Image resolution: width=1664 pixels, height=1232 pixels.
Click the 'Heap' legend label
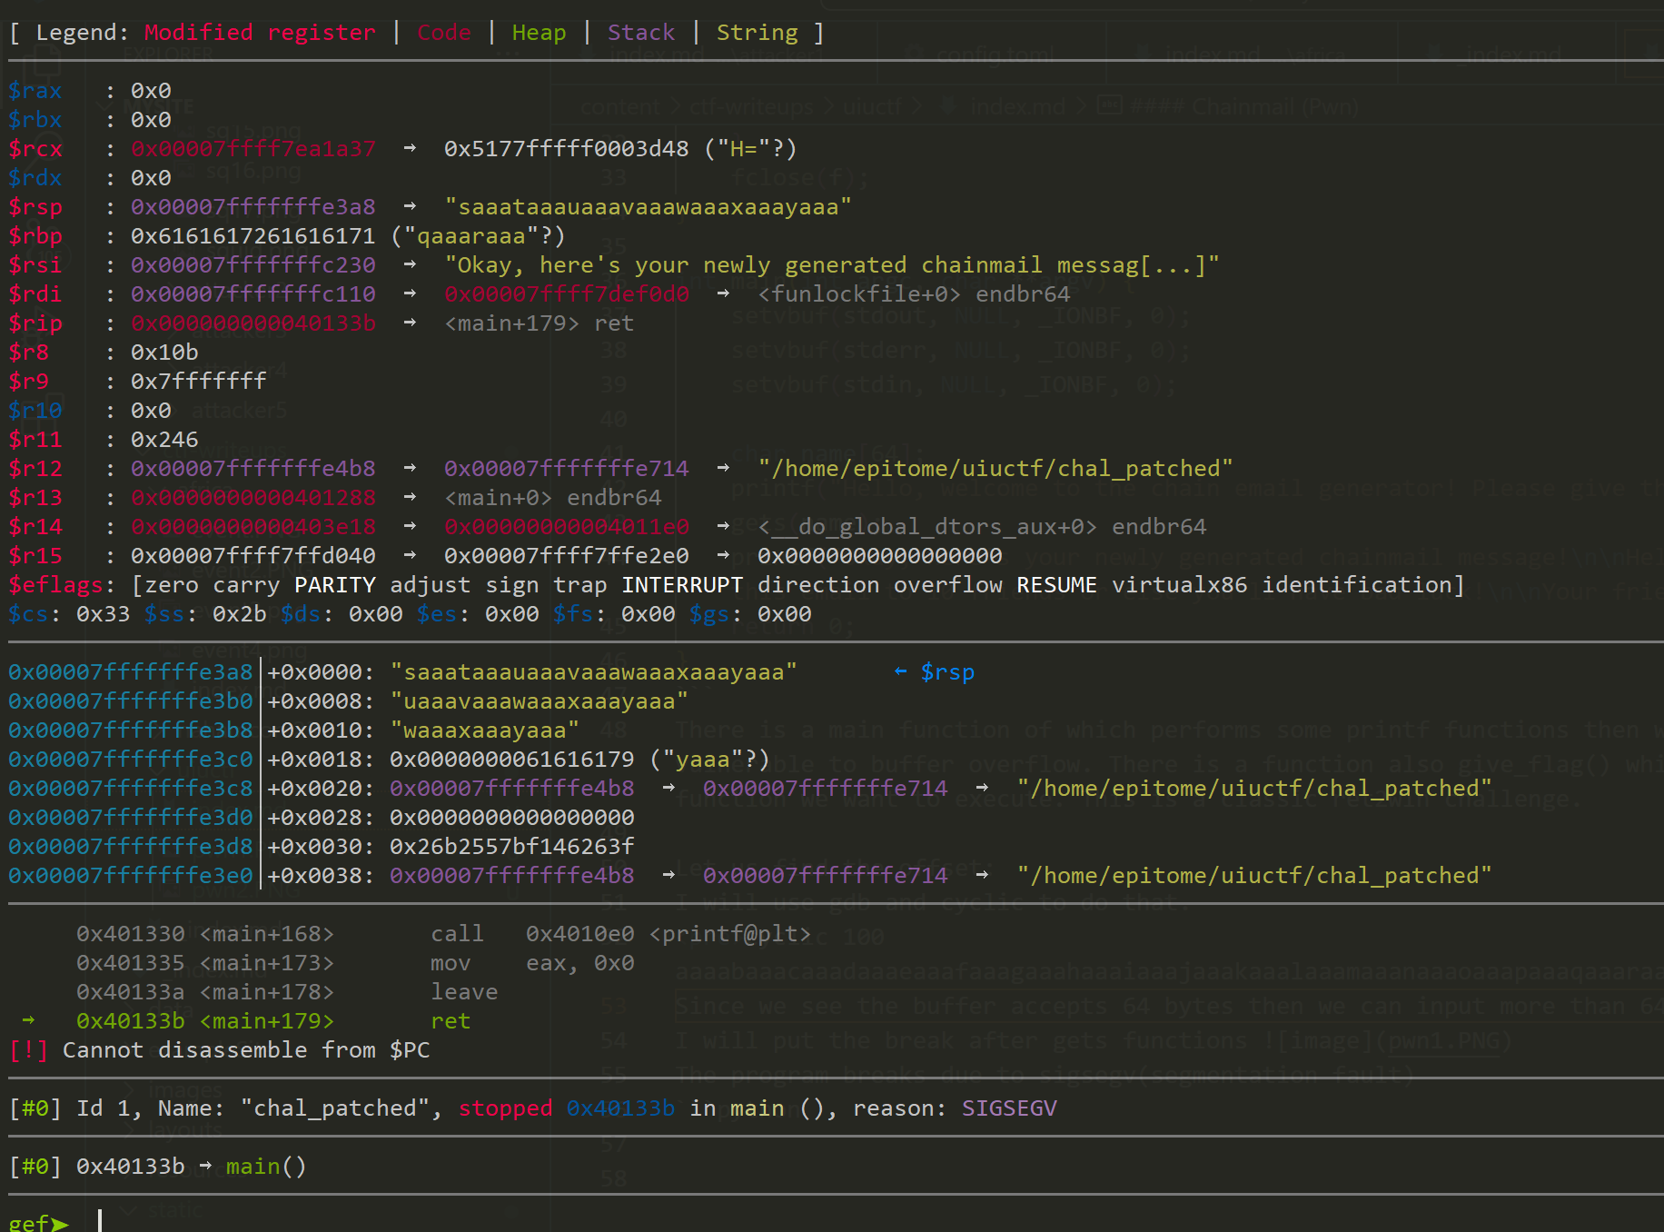539,33
